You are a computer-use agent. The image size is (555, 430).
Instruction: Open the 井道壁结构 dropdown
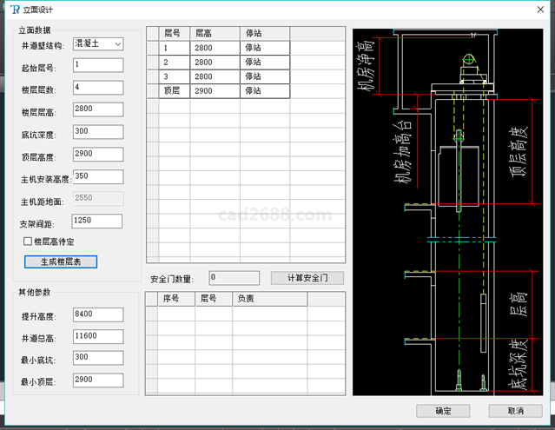click(98, 43)
